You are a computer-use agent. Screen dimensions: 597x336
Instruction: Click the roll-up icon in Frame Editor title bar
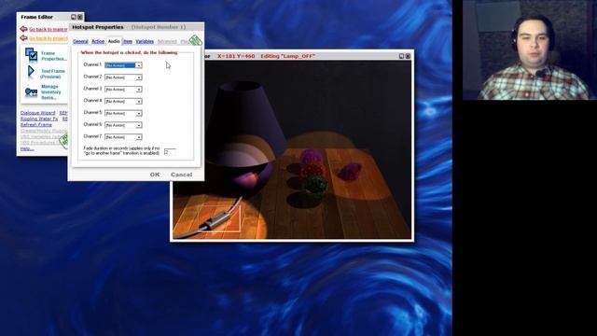click(74, 17)
